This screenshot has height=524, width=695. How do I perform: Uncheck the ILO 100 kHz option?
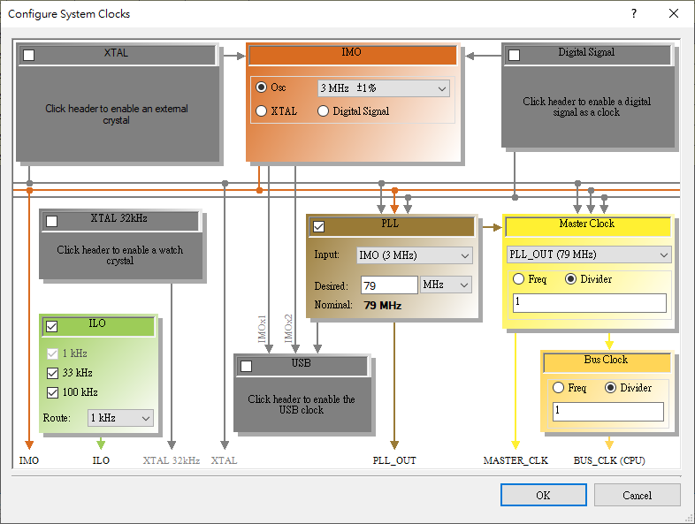[52, 392]
